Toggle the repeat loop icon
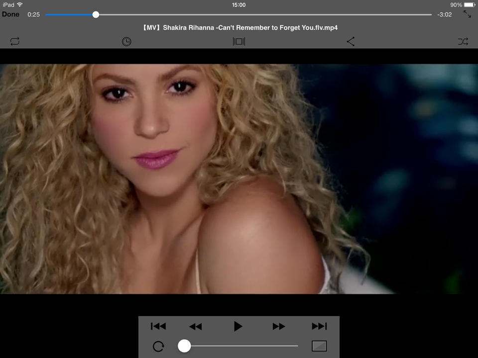Image resolution: width=478 pixels, height=358 pixels. click(14, 41)
